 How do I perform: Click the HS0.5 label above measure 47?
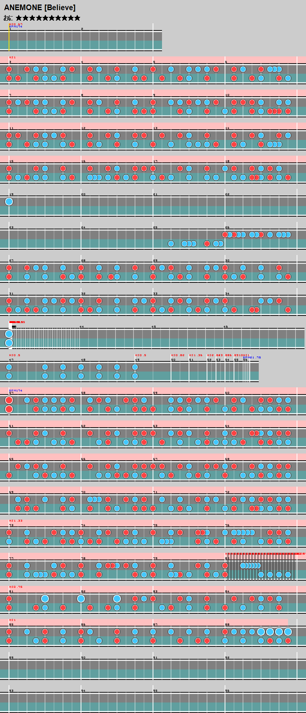[x=15, y=355]
